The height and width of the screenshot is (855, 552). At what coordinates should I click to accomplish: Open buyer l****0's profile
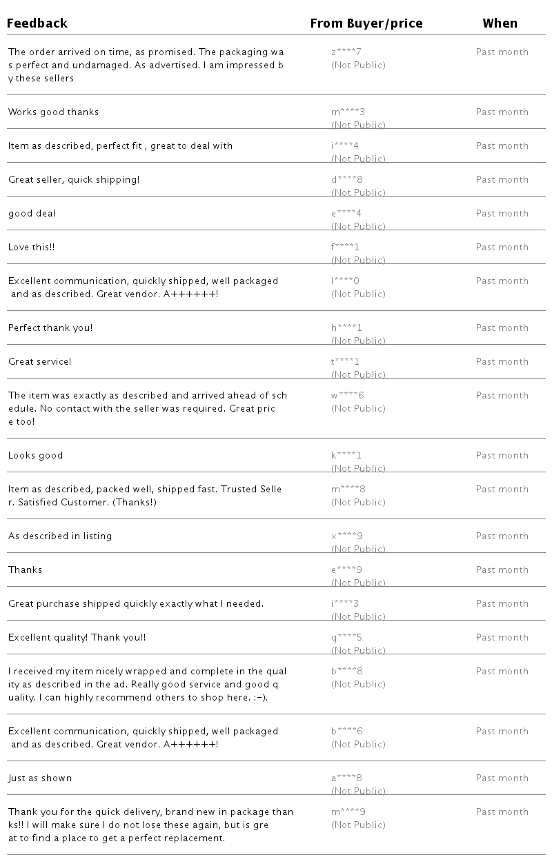pyautogui.click(x=345, y=281)
